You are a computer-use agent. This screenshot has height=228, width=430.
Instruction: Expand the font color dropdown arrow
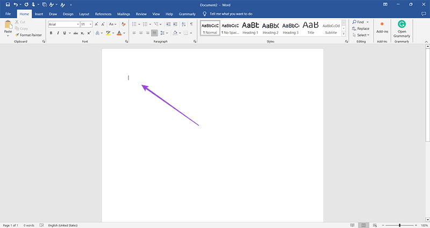[x=124, y=33]
